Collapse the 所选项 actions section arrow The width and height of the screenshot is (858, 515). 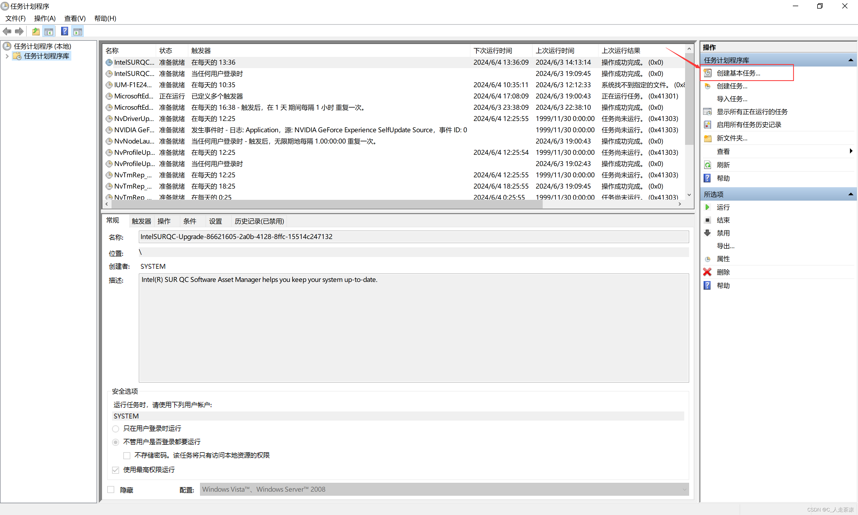(x=850, y=194)
